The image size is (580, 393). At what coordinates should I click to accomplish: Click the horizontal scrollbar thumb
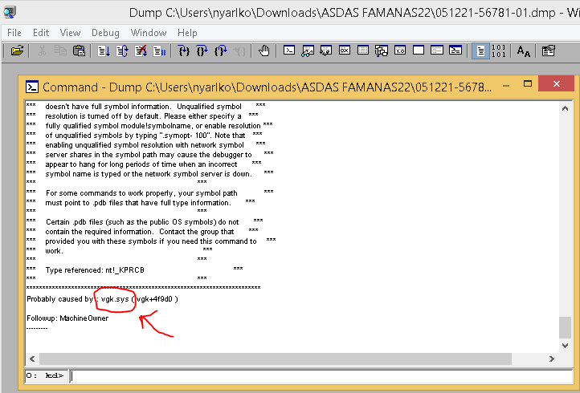coord(276,359)
